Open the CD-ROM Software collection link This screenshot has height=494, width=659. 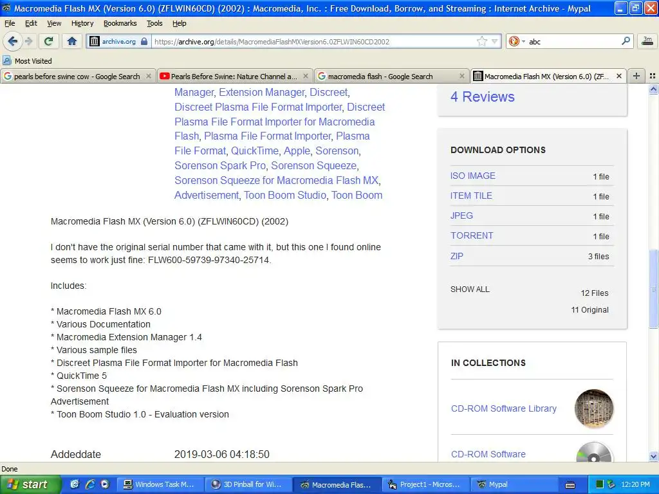pos(488,454)
